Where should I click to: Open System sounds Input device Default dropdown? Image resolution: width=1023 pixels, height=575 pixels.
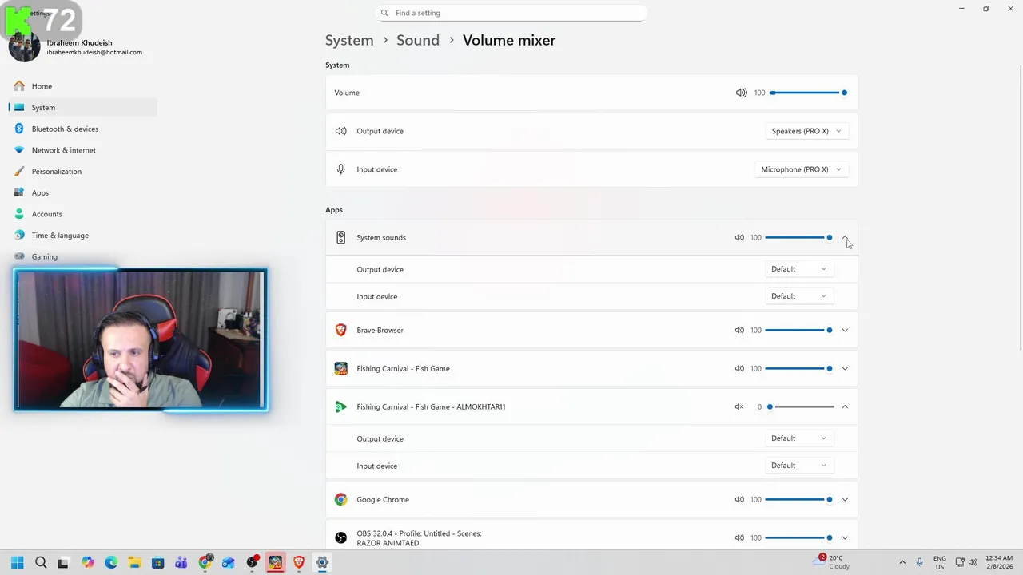point(798,296)
